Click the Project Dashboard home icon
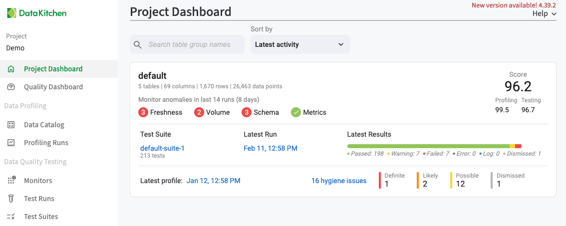The width and height of the screenshot is (566, 226). [11, 69]
